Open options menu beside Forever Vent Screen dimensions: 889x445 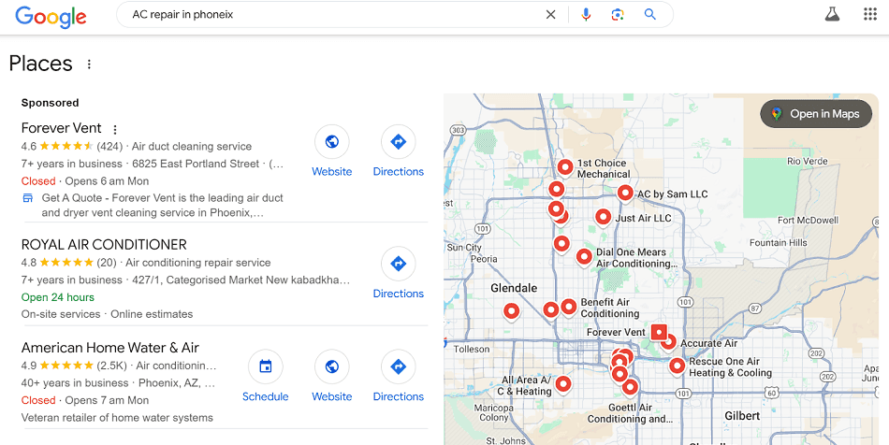[115, 129]
